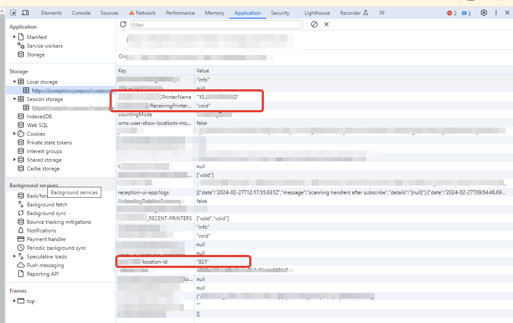This screenshot has height=323, width=513.
Task: Click the delete selected entry X icon
Action: pyautogui.click(x=326, y=24)
